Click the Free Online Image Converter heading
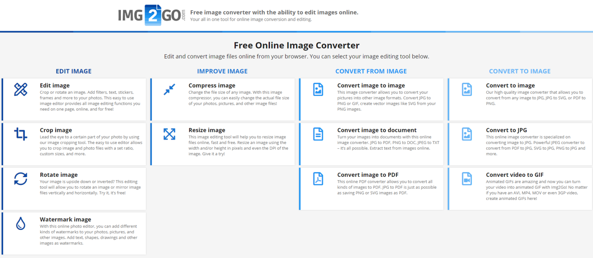Screen dimensions: 593x258 pyautogui.click(x=296, y=45)
